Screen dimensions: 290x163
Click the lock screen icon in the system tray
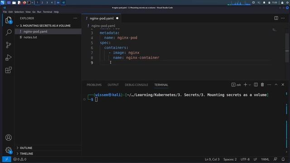(282, 3)
